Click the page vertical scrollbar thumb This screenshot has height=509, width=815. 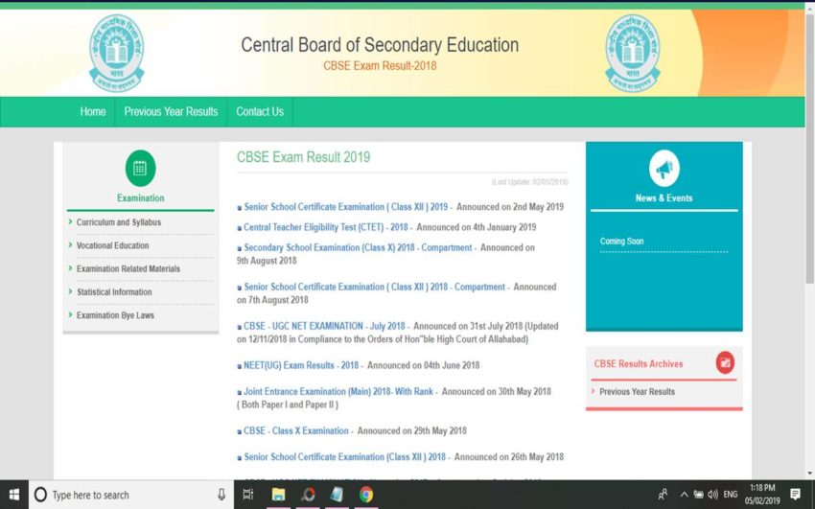pos(810,148)
